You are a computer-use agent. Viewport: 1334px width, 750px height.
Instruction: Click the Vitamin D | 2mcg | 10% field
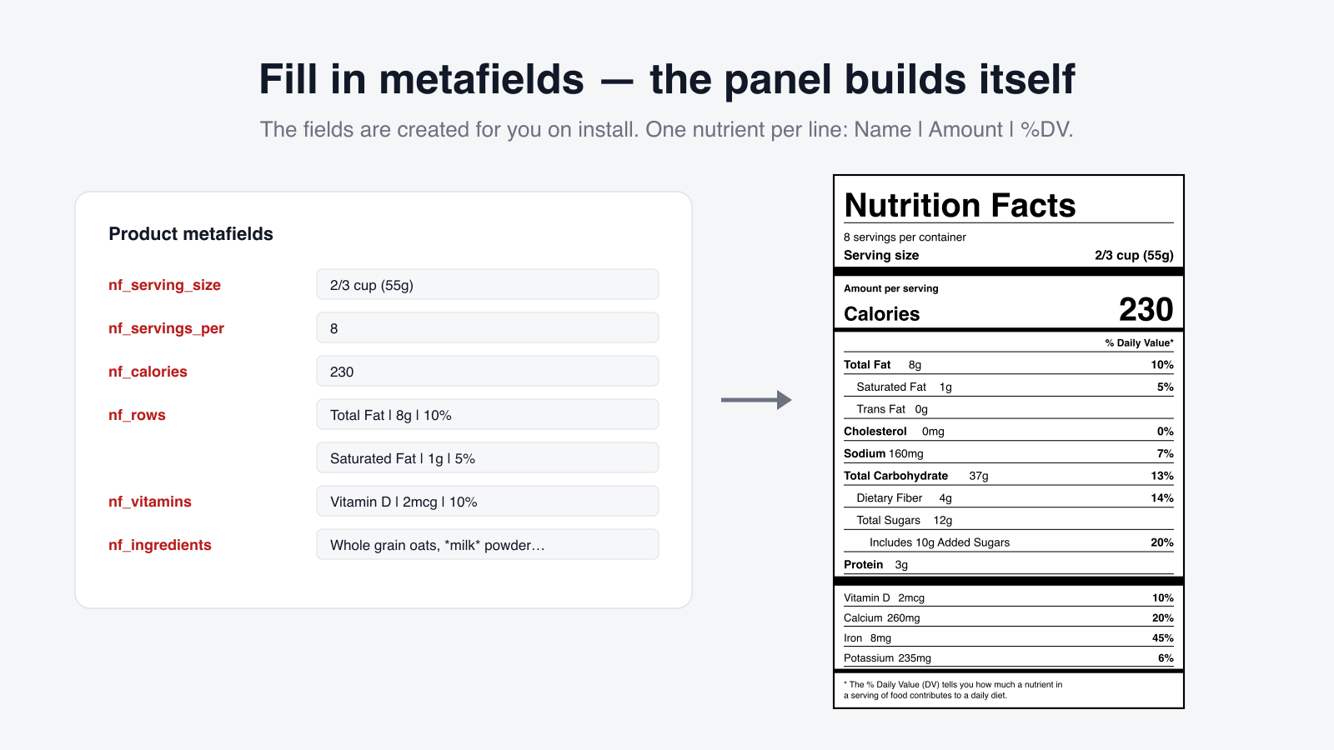(488, 501)
